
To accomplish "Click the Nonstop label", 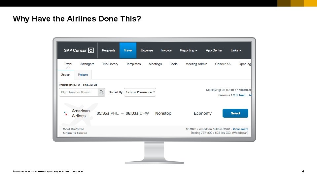I will [x=163, y=113].
